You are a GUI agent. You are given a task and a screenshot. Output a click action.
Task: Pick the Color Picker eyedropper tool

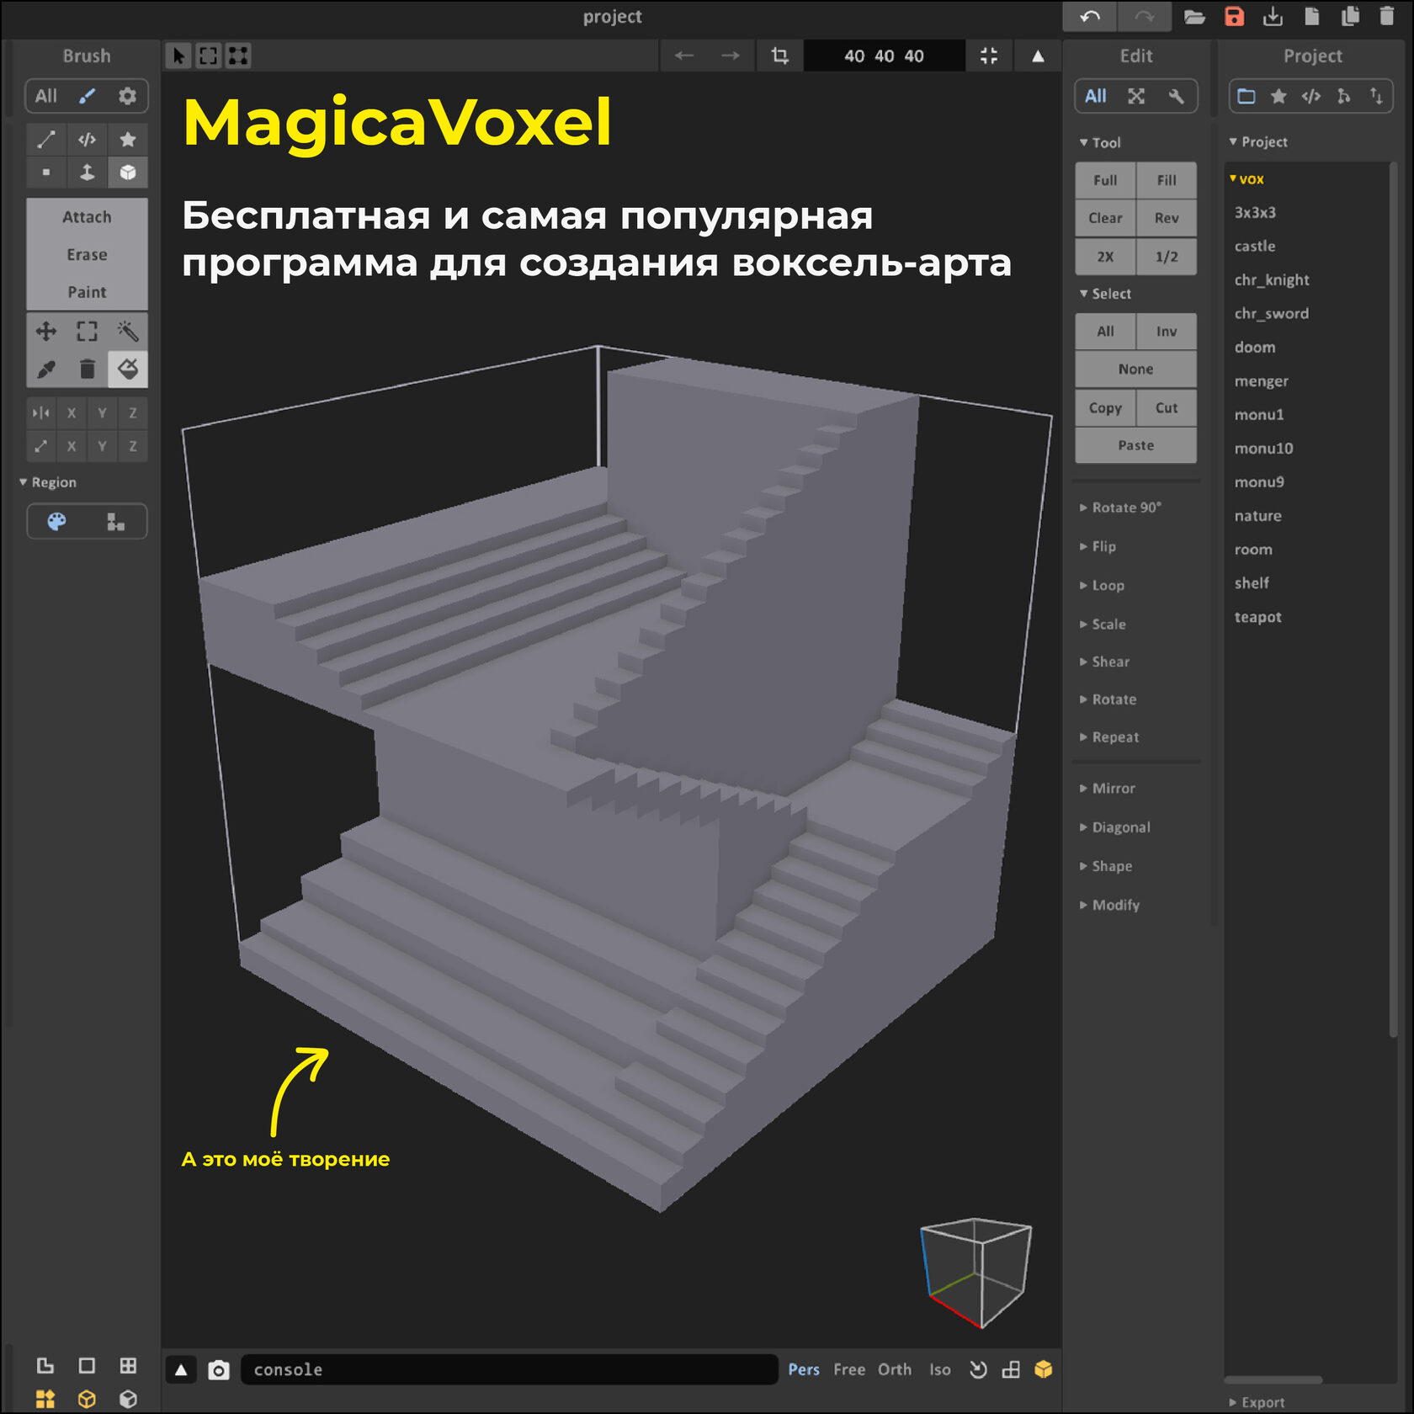pos(46,369)
